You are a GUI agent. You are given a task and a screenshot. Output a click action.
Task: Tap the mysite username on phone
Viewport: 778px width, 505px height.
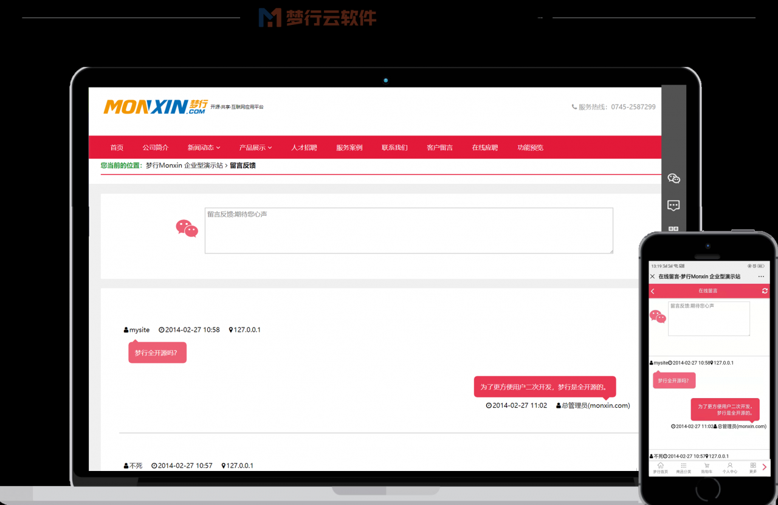point(661,363)
